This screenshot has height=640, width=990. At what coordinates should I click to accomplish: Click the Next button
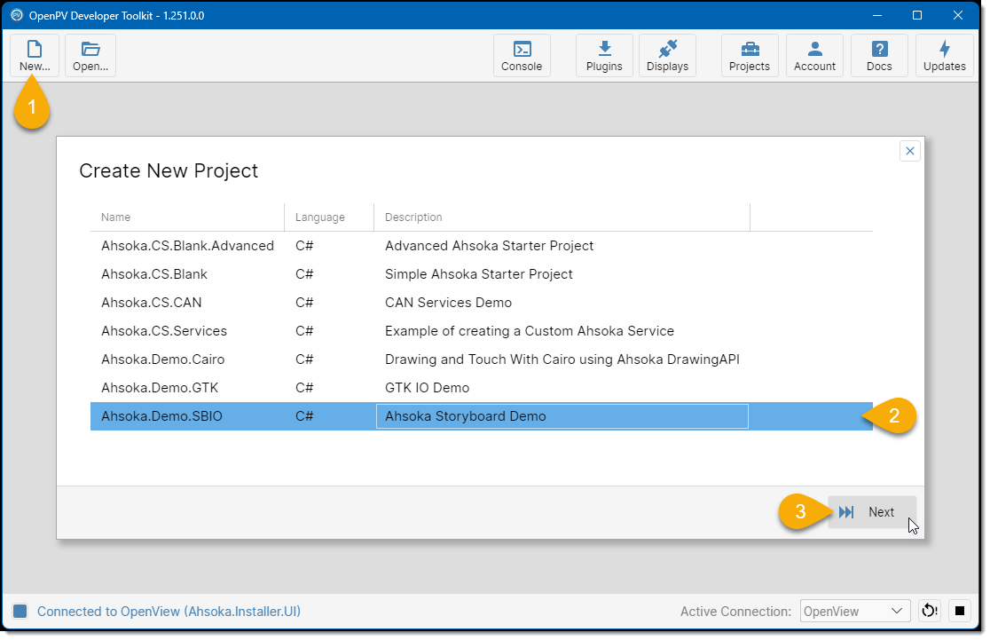(872, 512)
